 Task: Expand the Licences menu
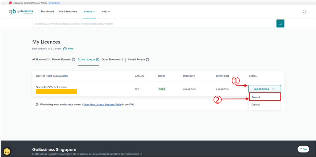coord(89,11)
